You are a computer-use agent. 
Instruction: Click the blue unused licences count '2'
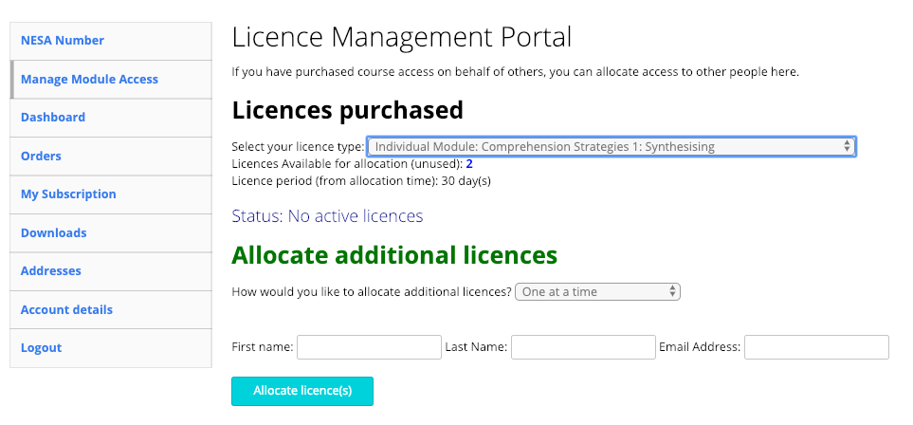pyautogui.click(x=469, y=164)
